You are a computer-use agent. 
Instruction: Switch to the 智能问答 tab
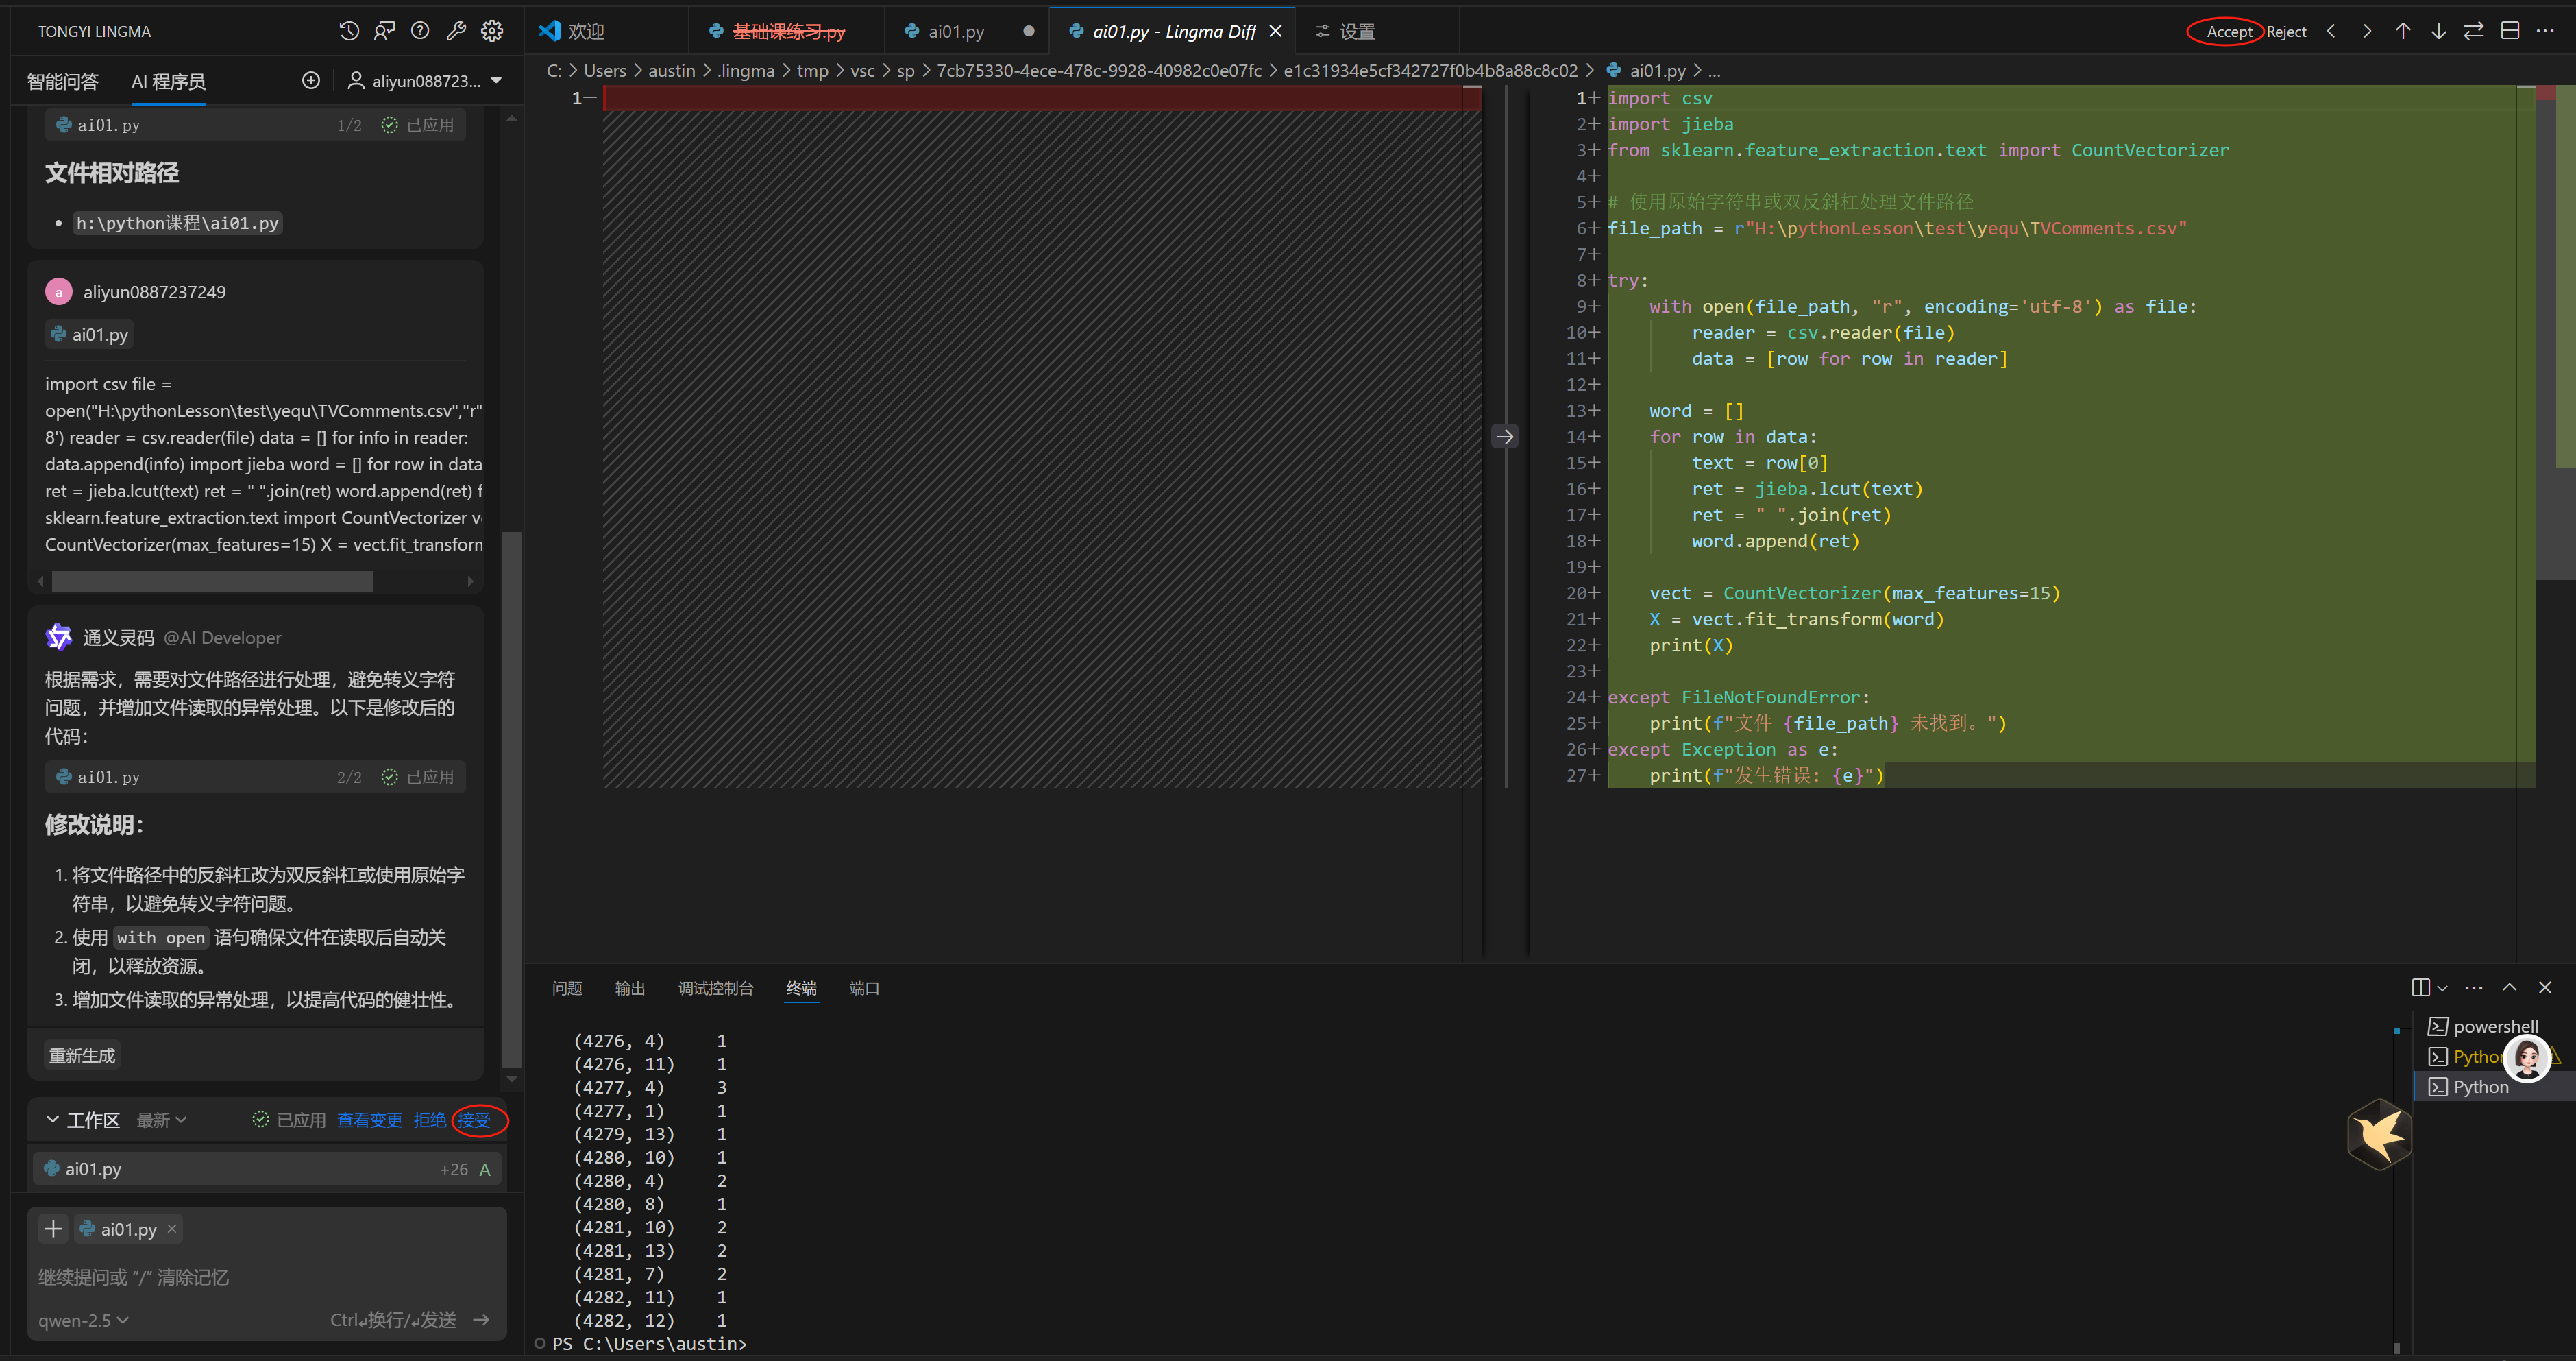pos(62,81)
